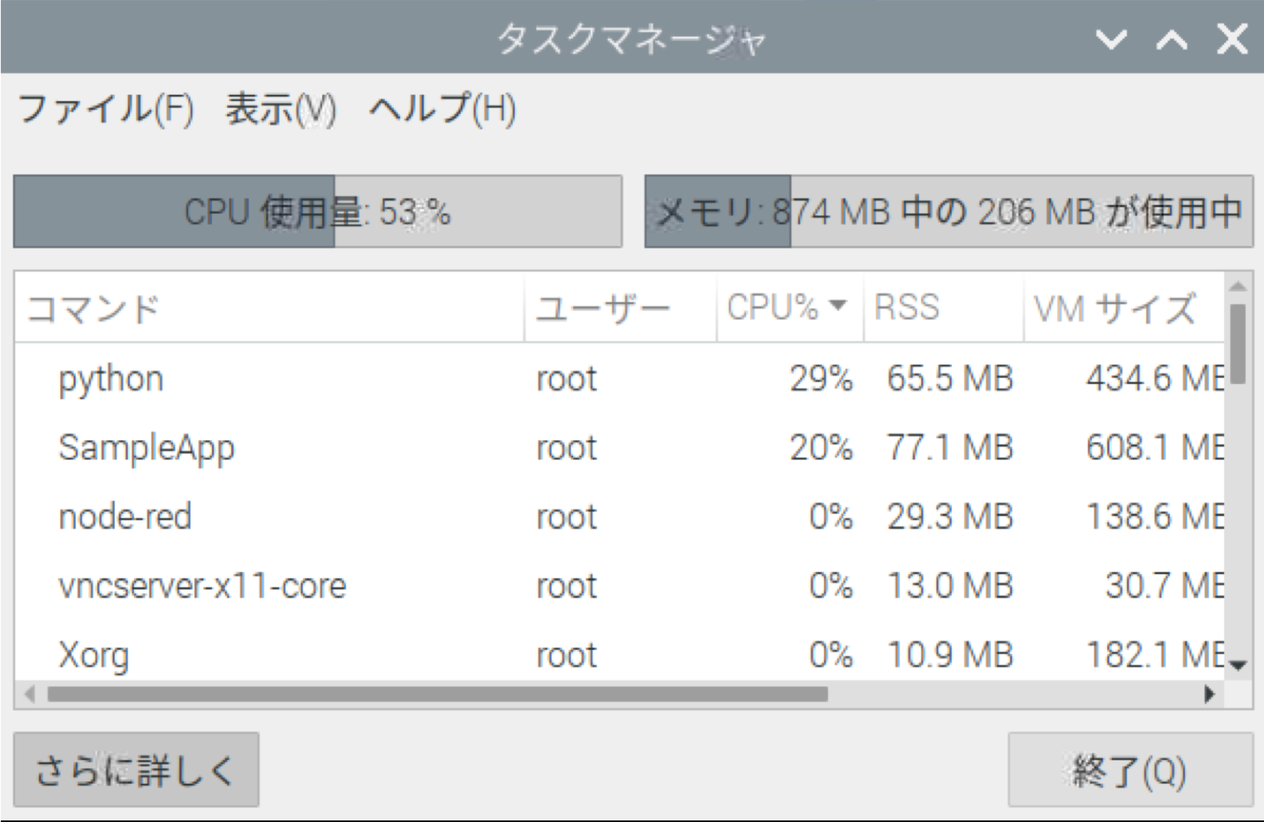
Task: Click the CPU 使用量 progress bar
Action: (x=318, y=212)
